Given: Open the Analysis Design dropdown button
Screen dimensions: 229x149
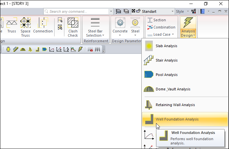Looking at the screenshot, I should pyautogui.click(x=188, y=28).
